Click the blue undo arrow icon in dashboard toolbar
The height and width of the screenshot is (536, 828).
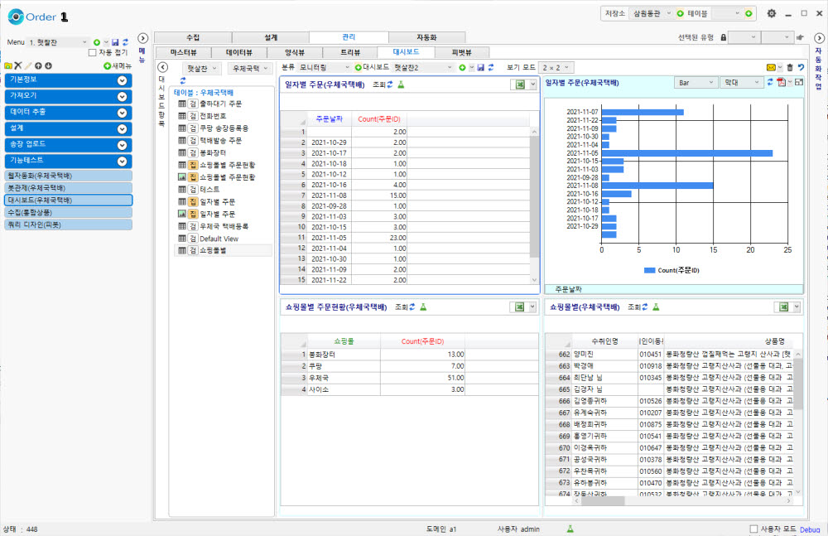pos(801,68)
